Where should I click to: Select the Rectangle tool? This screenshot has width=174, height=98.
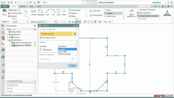tap(41, 12)
